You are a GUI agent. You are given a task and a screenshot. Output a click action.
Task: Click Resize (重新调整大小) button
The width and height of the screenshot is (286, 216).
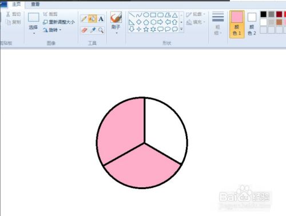59,22
